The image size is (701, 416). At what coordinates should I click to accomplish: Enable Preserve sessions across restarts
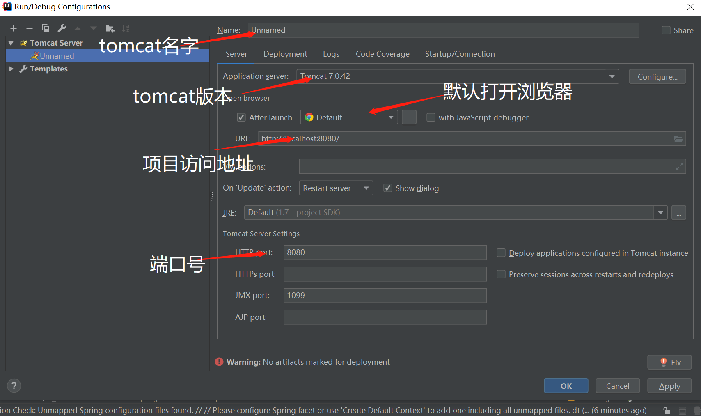click(x=501, y=274)
